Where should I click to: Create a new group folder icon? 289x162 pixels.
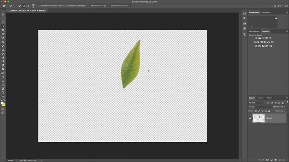tap(275, 160)
